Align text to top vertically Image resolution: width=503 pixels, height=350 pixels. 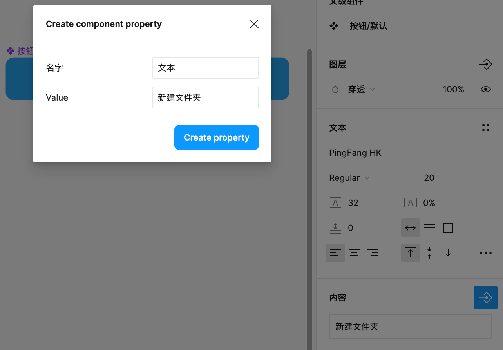(410, 253)
